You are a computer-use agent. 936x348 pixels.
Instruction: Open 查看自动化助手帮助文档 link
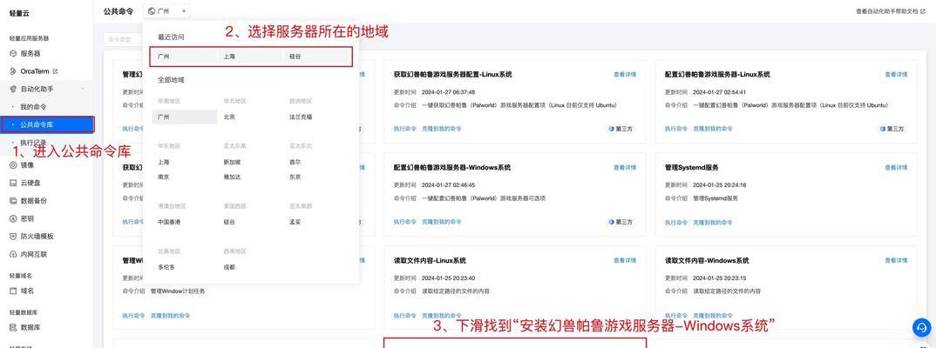click(890, 10)
